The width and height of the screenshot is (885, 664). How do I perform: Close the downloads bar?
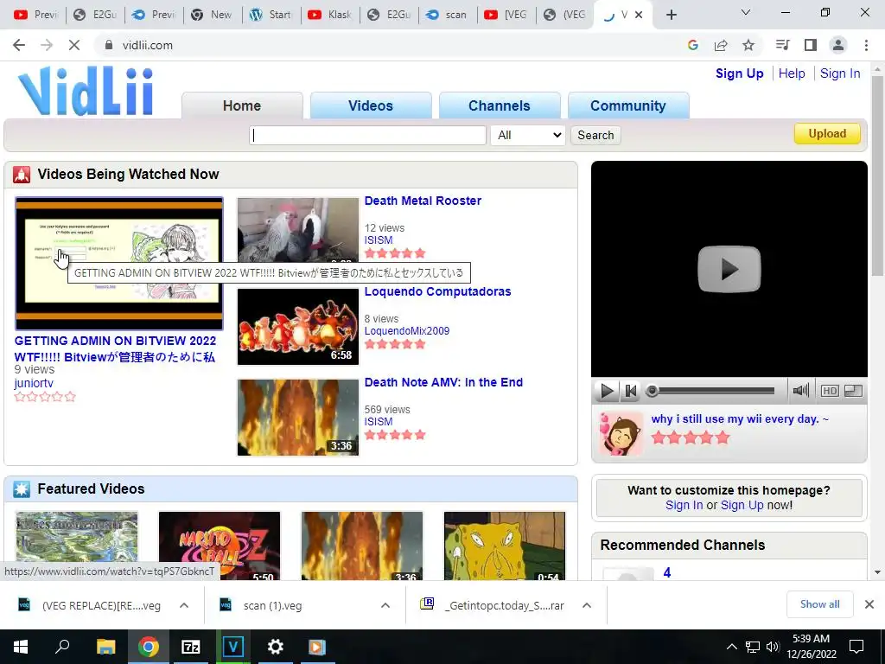869,604
